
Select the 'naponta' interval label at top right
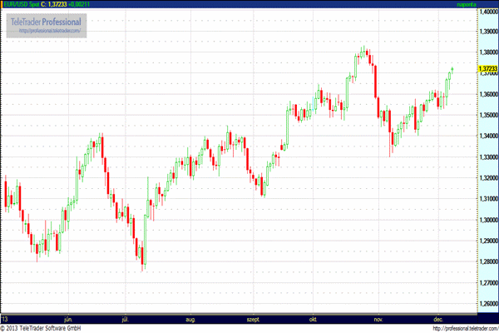tap(467, 4)
